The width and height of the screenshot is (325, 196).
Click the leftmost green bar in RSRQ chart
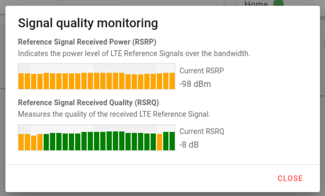pyautogui.click(x=46, y=142)
